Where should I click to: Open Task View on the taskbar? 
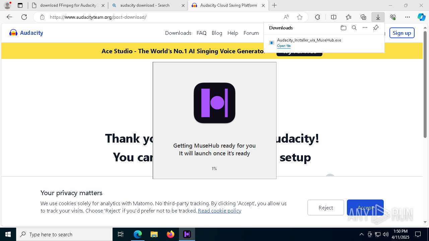[121, 234]
